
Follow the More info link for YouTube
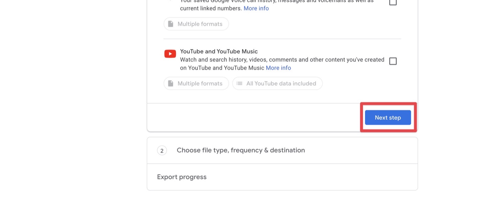[x=278, y=68]
